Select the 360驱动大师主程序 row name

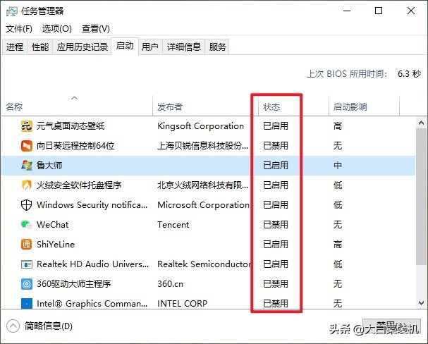(x=74, y=283)
